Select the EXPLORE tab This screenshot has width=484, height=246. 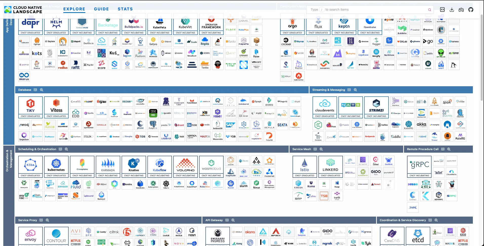74,9
